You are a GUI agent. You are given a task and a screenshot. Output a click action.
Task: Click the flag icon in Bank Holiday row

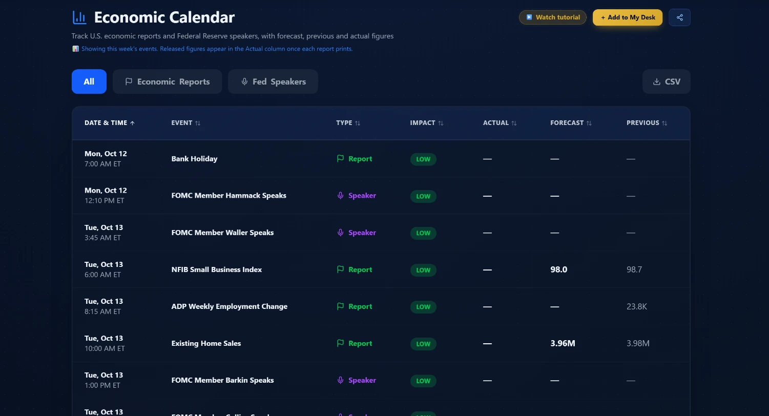click(x=340, y=159)
